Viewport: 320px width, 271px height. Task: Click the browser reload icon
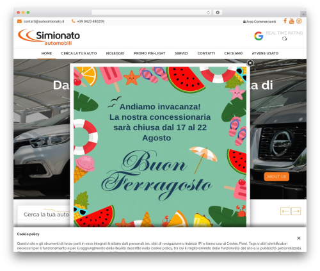click(208, 12)
